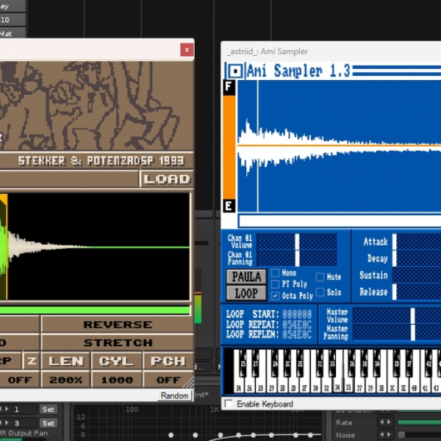This screenshot has height=441, width=441.
Task: Click the Ami Sampler logo square icon
Action: tap(236, 71)
